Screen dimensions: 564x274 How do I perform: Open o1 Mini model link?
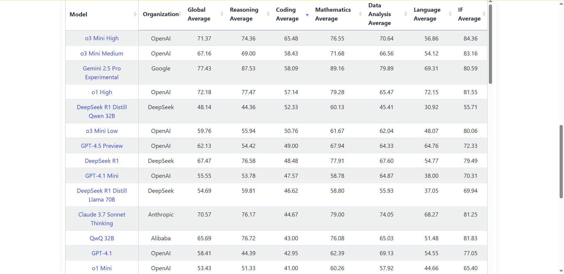102,268
